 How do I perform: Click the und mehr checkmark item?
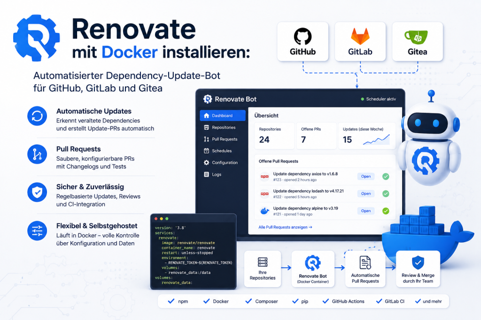coord(428,301)
